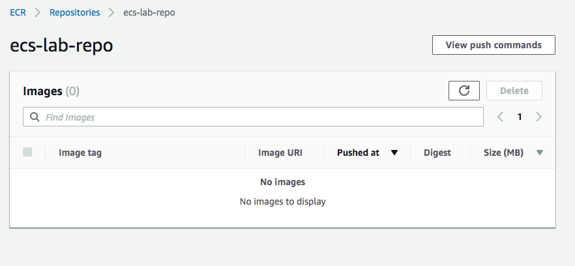This screenshot has height=266, width=575.
Task: Click the Size (MB) column header
Action: point(503,153)
